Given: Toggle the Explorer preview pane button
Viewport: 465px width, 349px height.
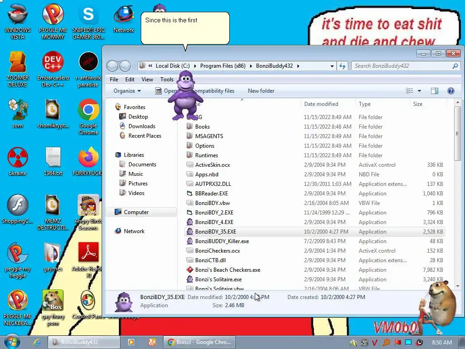Looking at the screenshot, I should point(435,91).
